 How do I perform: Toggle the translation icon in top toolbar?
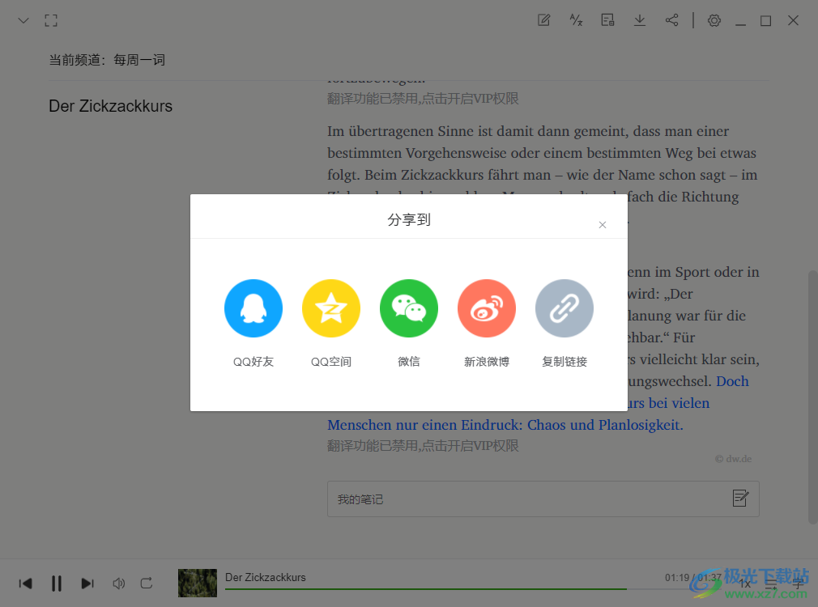576,20
